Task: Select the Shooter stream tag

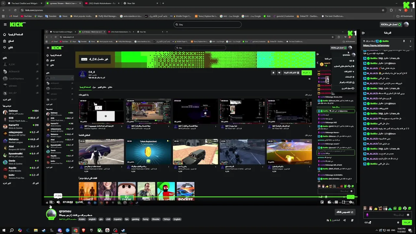Action: click(x=156, y=219)
